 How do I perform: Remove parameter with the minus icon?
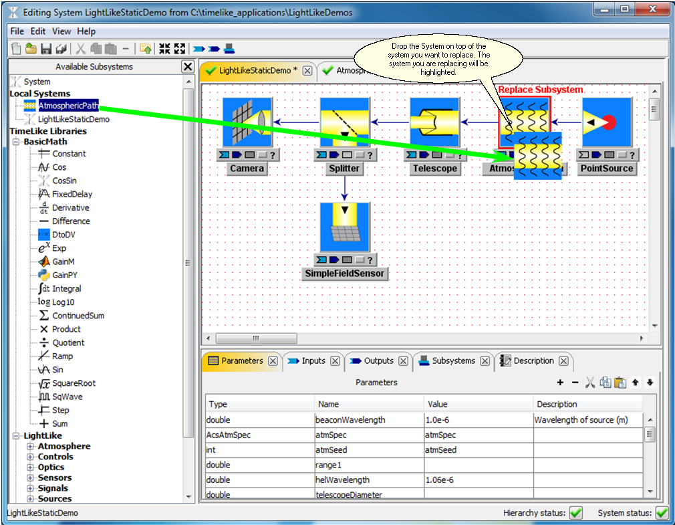click(x=575, y=383)
